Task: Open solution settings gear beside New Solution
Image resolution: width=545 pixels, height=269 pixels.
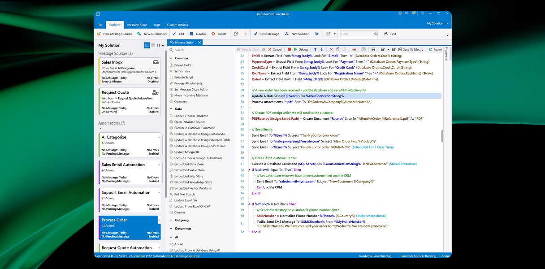Action: (x=317, y=34)
